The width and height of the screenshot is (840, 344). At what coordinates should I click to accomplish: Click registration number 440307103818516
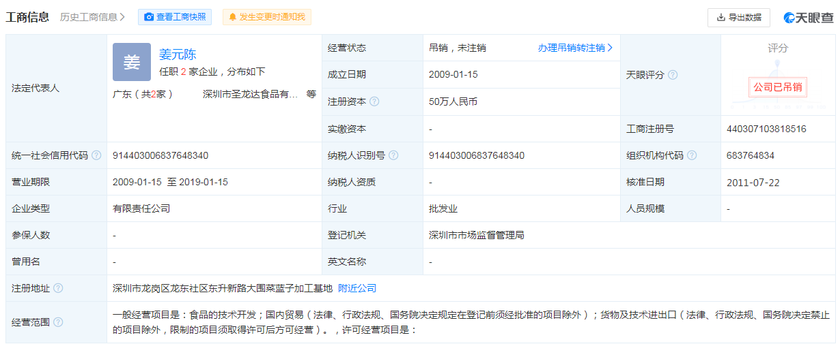(766, 129)
